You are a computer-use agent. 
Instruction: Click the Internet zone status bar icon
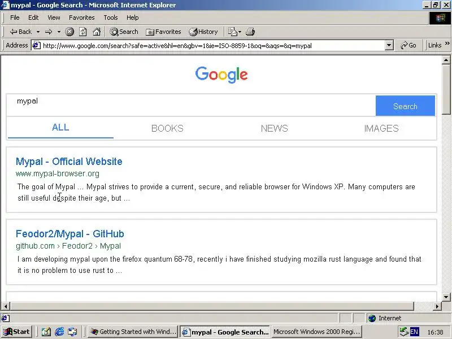372,318
